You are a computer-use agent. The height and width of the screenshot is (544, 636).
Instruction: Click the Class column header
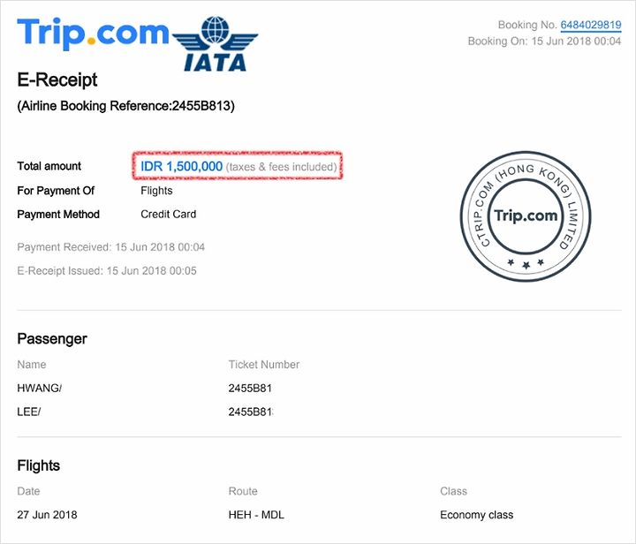pyautogui.click(x=453, y=491)
